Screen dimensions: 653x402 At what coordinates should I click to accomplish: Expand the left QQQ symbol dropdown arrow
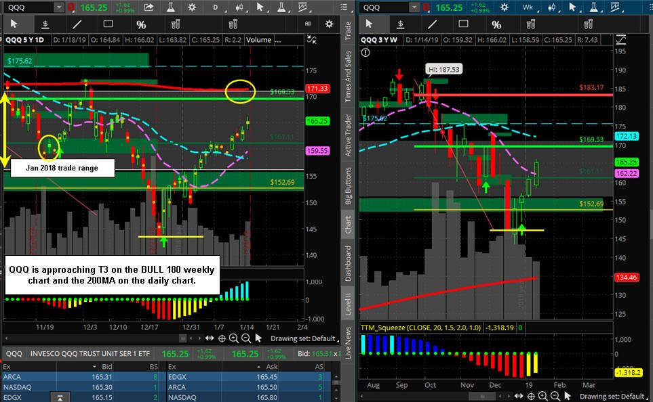click(x=59, y=7)
